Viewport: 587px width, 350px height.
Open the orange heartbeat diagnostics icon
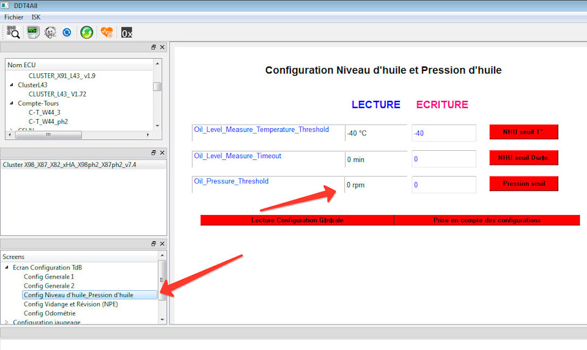[106, 32]
